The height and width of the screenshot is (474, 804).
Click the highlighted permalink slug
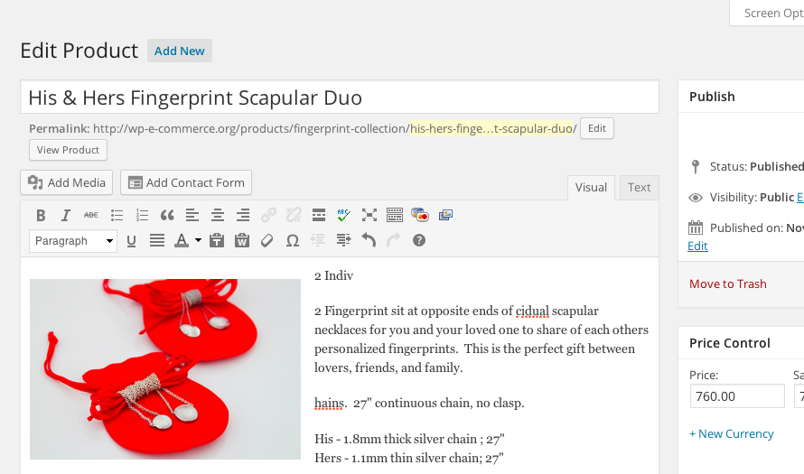[x=491, y=128]
